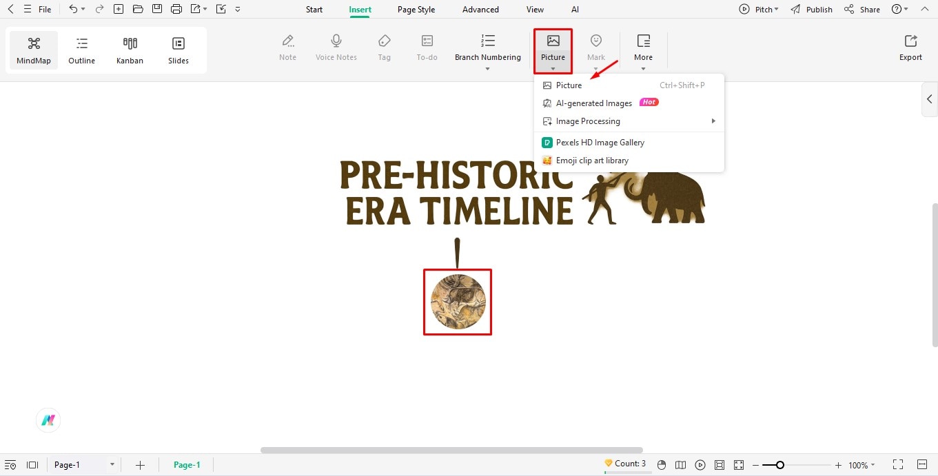Open Branch Numbering options
Image resolution: width=938 pixels, height=476 pixels.
[x=487, y=51]
